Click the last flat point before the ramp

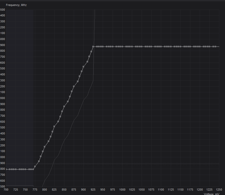[x=33, y=169]
